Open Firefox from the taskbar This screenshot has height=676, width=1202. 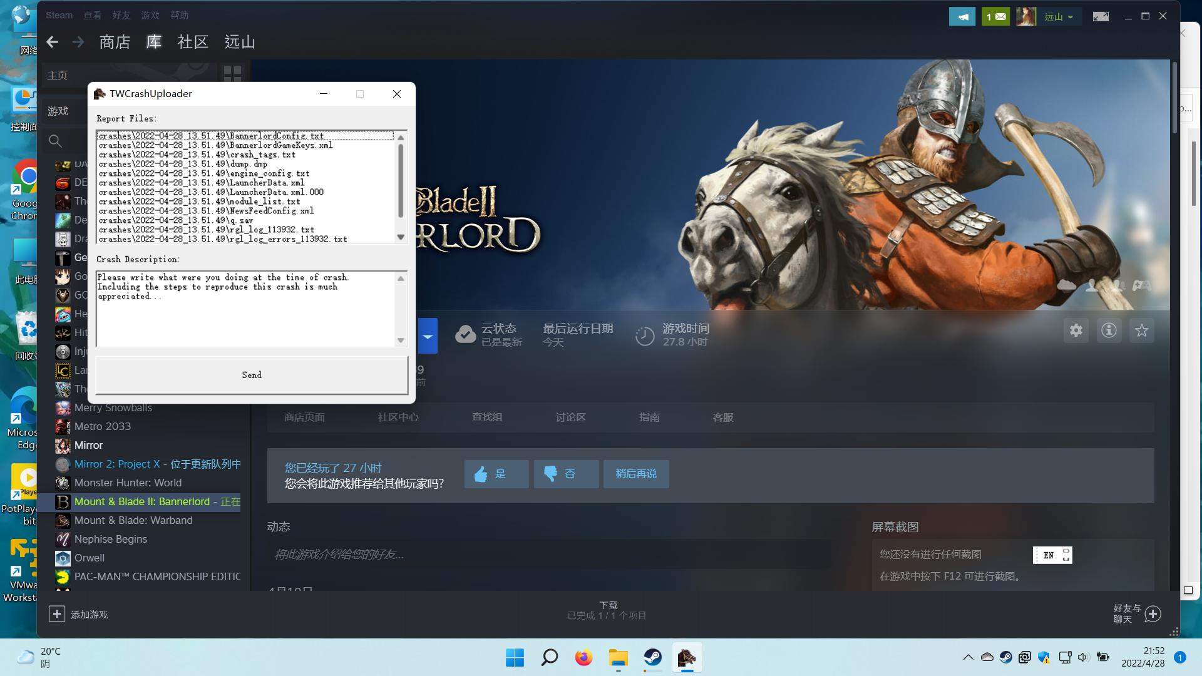[583, 658]
